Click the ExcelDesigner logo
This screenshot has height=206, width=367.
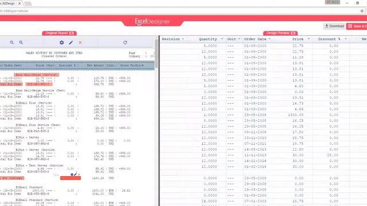coord(152,22)
